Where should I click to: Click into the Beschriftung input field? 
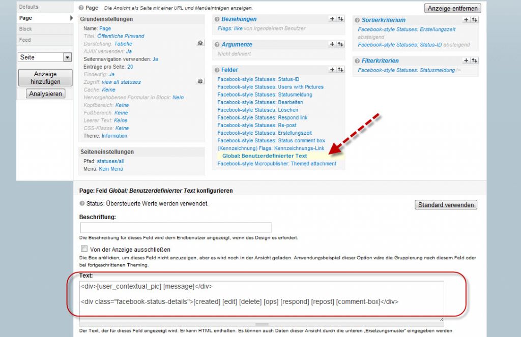[x=176, y=228]
